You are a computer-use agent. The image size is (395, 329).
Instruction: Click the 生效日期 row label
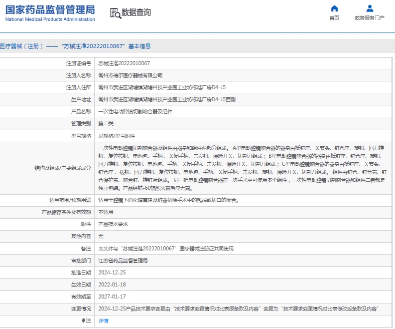pyautogui.click(x=81, y=285)
